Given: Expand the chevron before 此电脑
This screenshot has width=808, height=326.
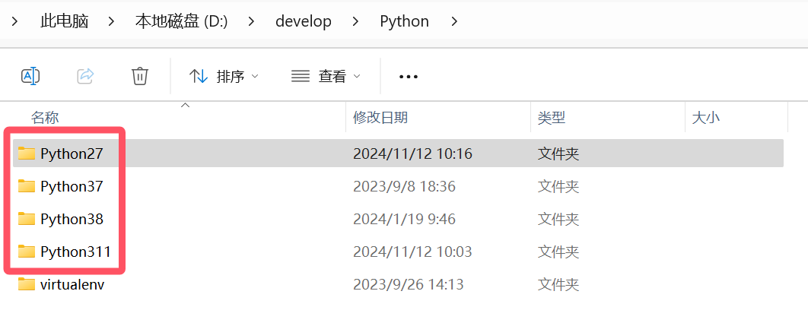Looking at the screenshot, I should click(x=15, y=21).
